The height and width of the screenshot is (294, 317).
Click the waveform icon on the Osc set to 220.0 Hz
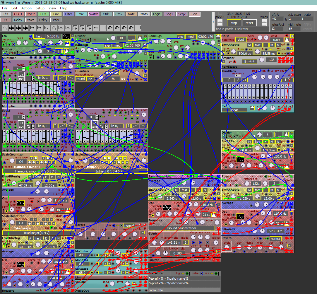(240, 159)
